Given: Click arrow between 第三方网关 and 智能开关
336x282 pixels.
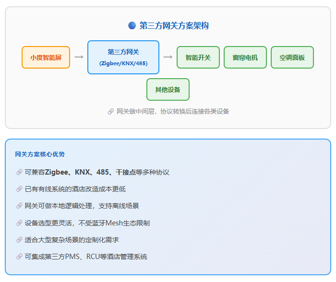Looking at the screenshot, I should [x=168, y=57].
